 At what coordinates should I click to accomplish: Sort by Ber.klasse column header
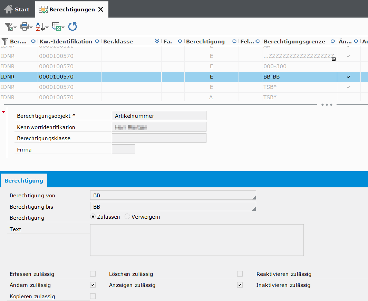[x=118, y=41]
